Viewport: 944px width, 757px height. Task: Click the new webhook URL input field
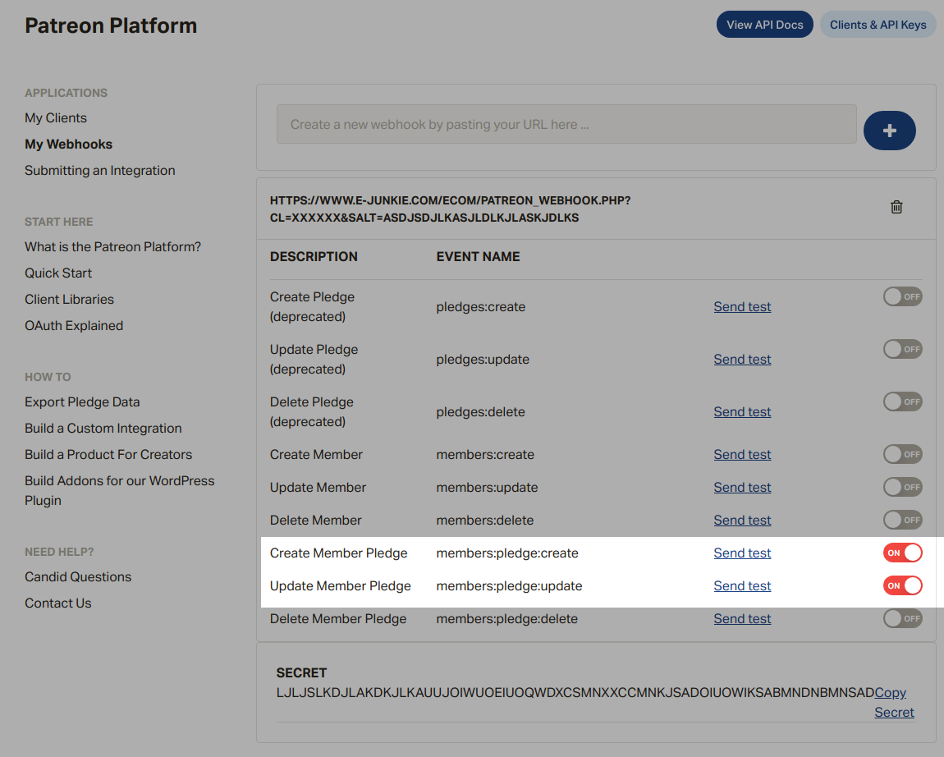(566, 125)
